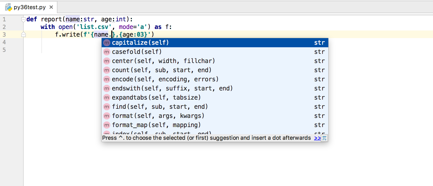433x186 pixels.
Task: Click line number 4 in the gutter
Action: [x=4, y=42]
